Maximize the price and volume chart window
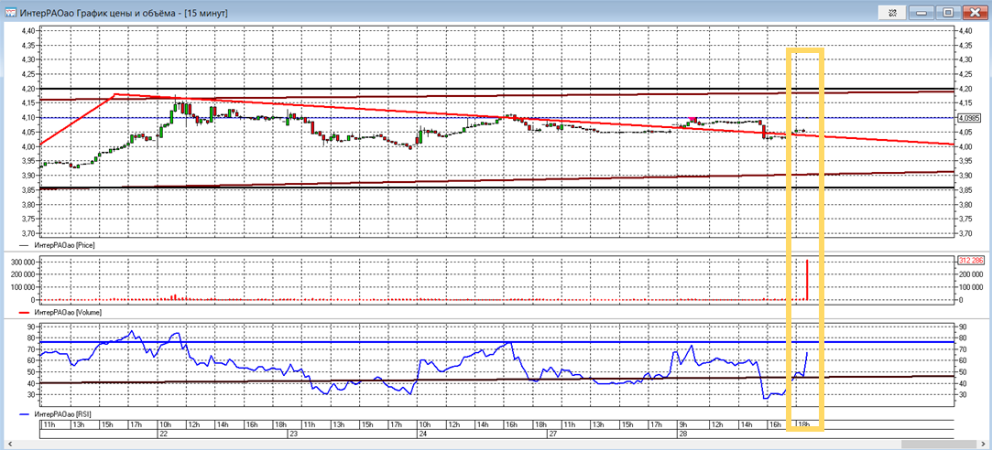 pos(947,13)
